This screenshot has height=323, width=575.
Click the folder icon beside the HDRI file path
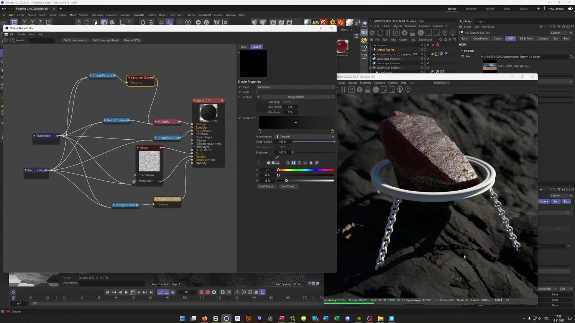click(x=571, y=57)
